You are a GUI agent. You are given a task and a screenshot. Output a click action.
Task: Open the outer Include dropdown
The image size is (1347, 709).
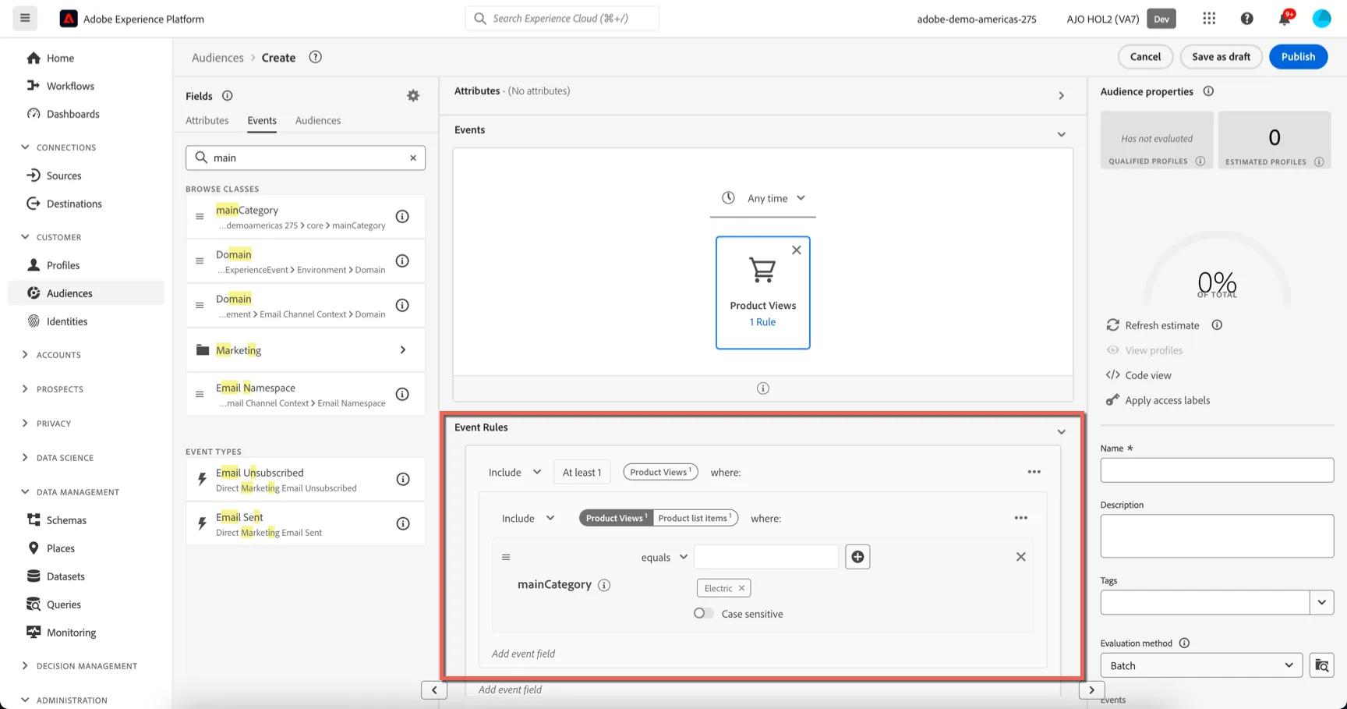coord(514,473)
